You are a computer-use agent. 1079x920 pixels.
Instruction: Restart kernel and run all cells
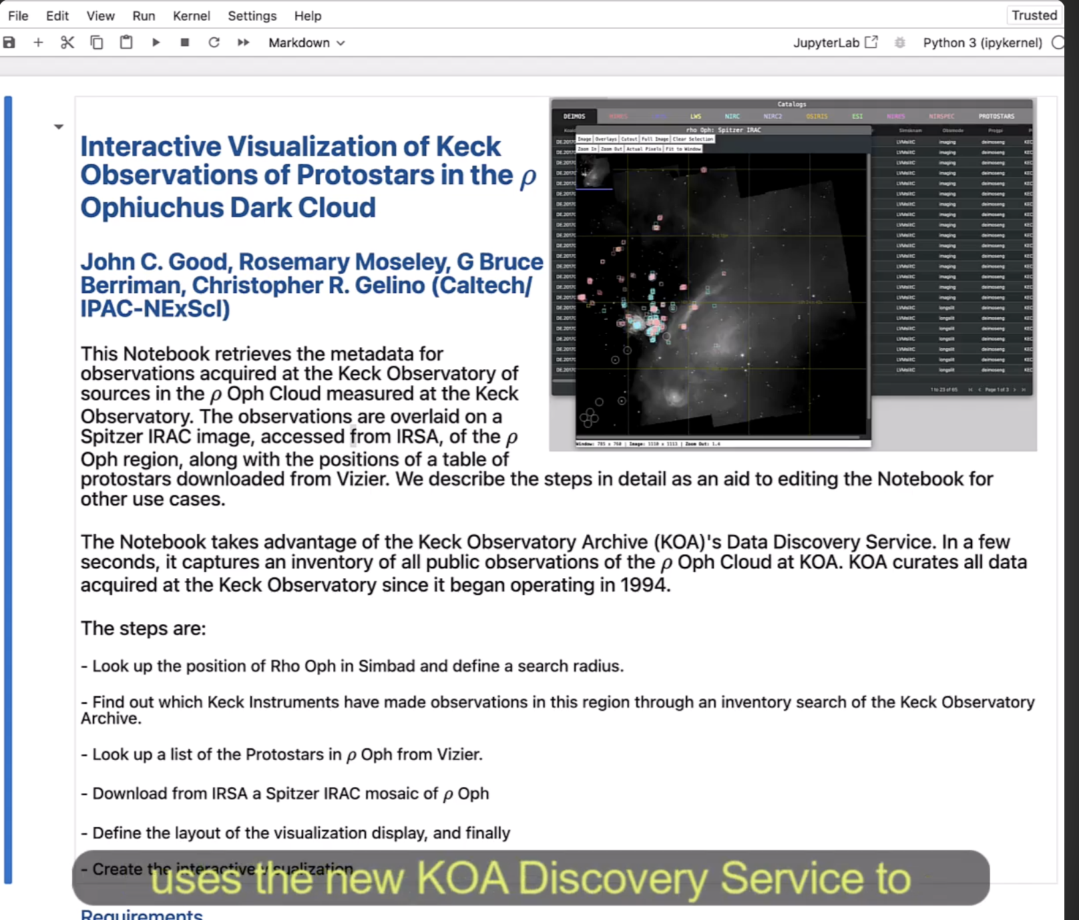coord(243,43)
